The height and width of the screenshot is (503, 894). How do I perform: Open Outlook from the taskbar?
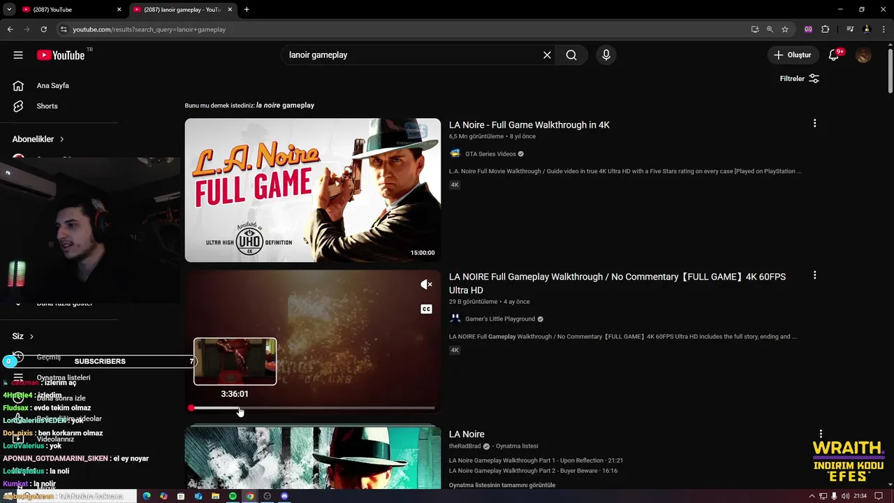pyautogui.click(x=198, y=496)
